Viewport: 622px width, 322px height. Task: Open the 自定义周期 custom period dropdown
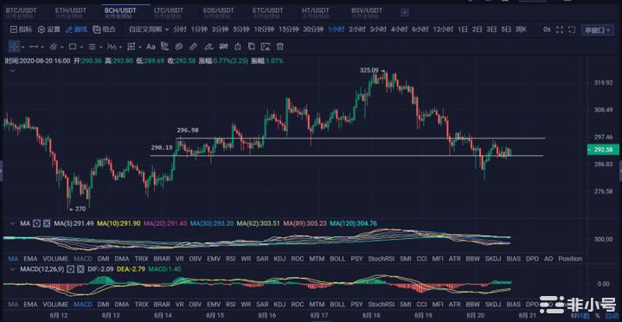point(148,29)
